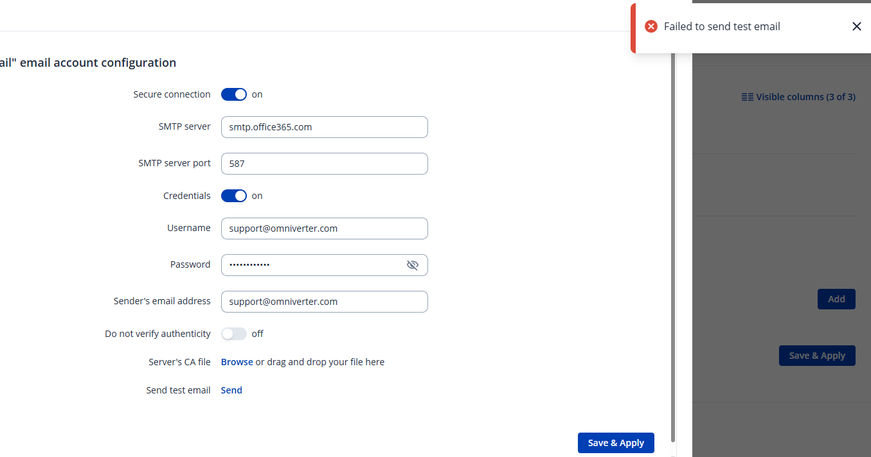Screen dimensions: 871x457
Task: Dismiss the failed test email notification
Action: [856, 26]
